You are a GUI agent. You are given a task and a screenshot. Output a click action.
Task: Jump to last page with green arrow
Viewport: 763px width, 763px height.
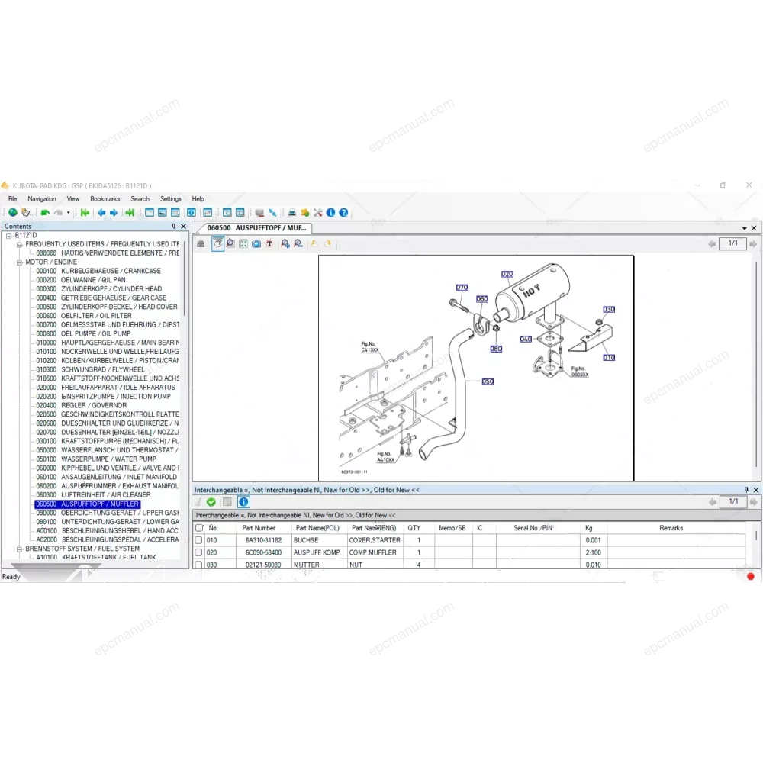(130, 213)
